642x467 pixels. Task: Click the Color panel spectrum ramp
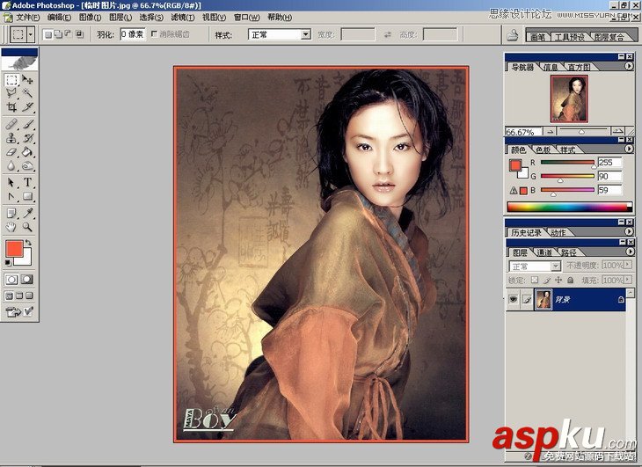pos(570,207)
